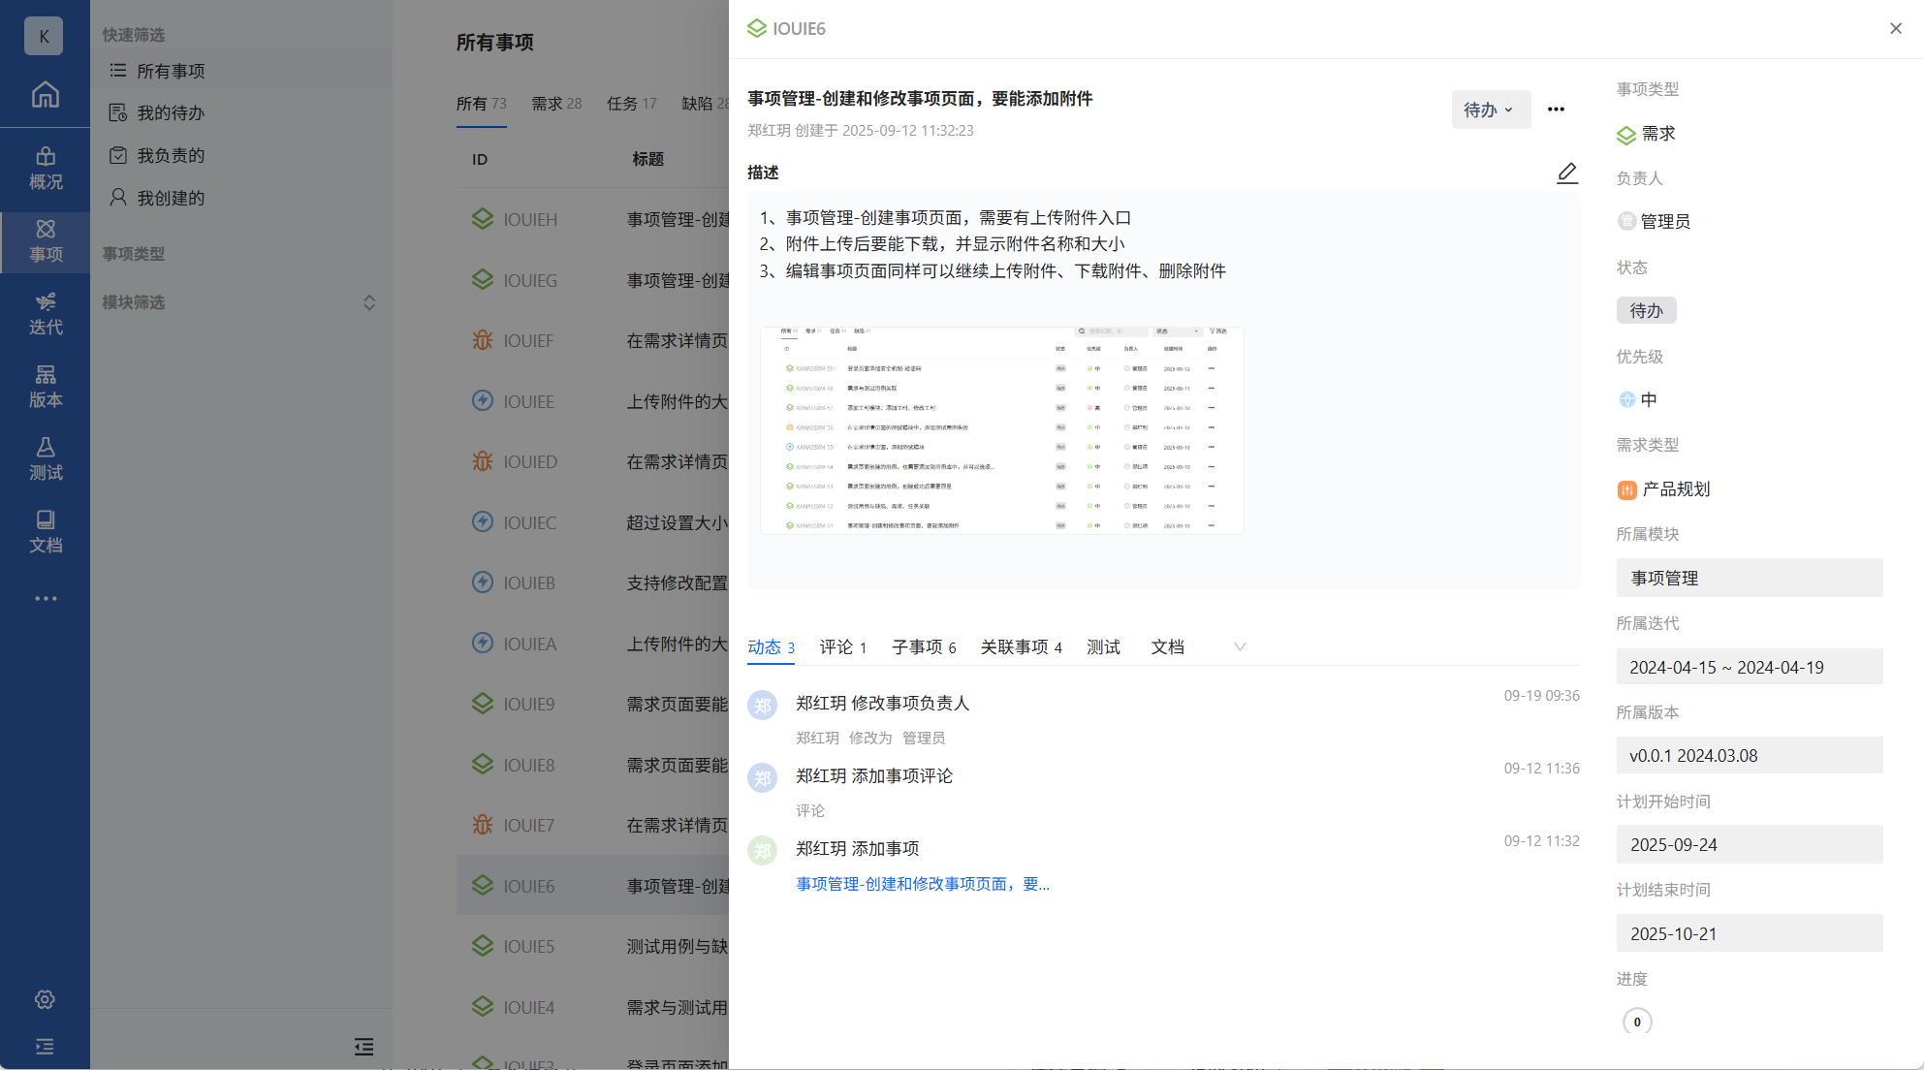Collapse the filter panel toggle icon
Image resolution: width=1924 pixels, height=1070 pixels.
363,1047
